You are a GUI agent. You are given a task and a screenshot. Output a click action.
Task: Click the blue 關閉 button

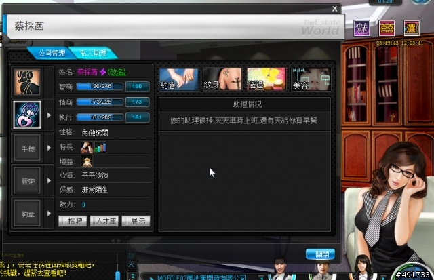click(x=320, y=254)
